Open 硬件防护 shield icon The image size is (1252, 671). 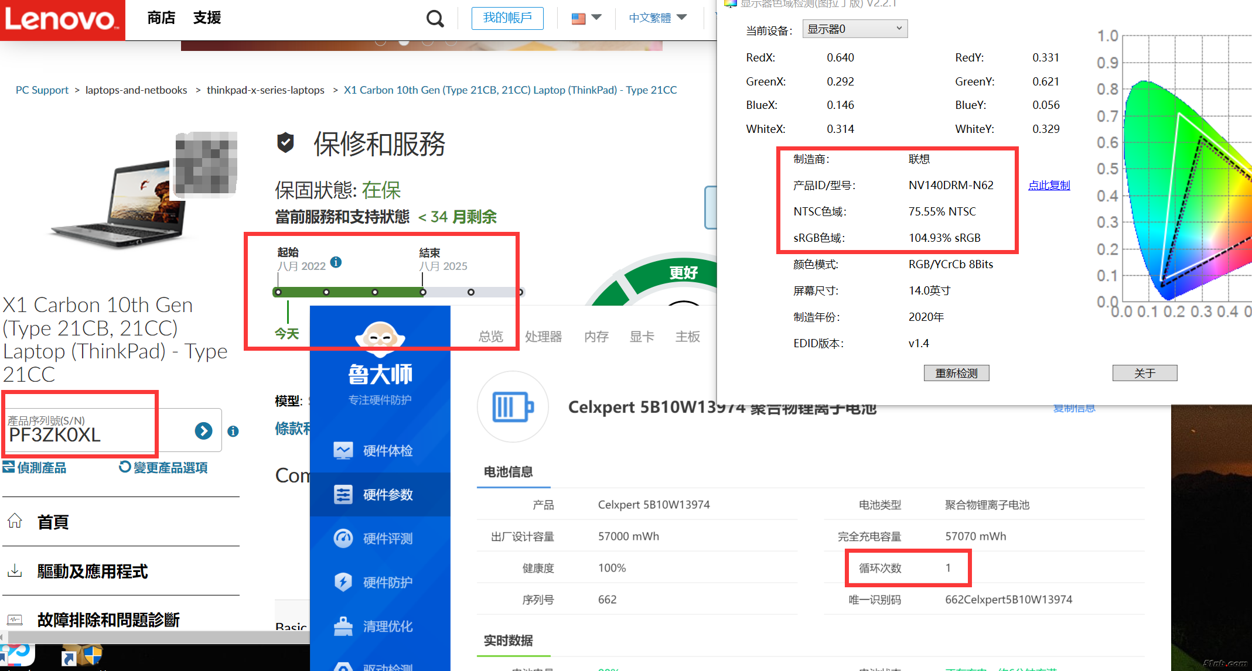[x=343, y=582]
